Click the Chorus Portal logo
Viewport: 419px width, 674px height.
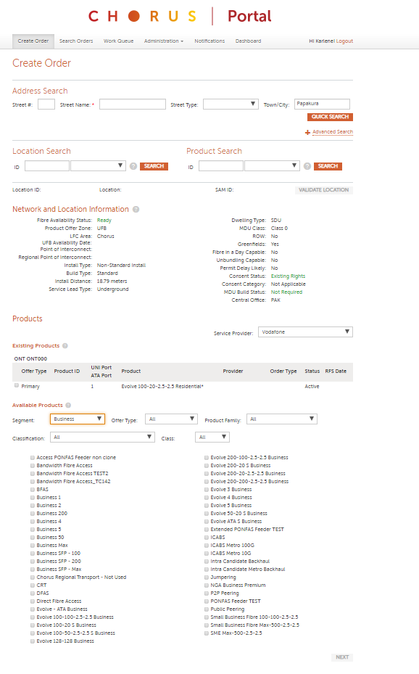180,17
